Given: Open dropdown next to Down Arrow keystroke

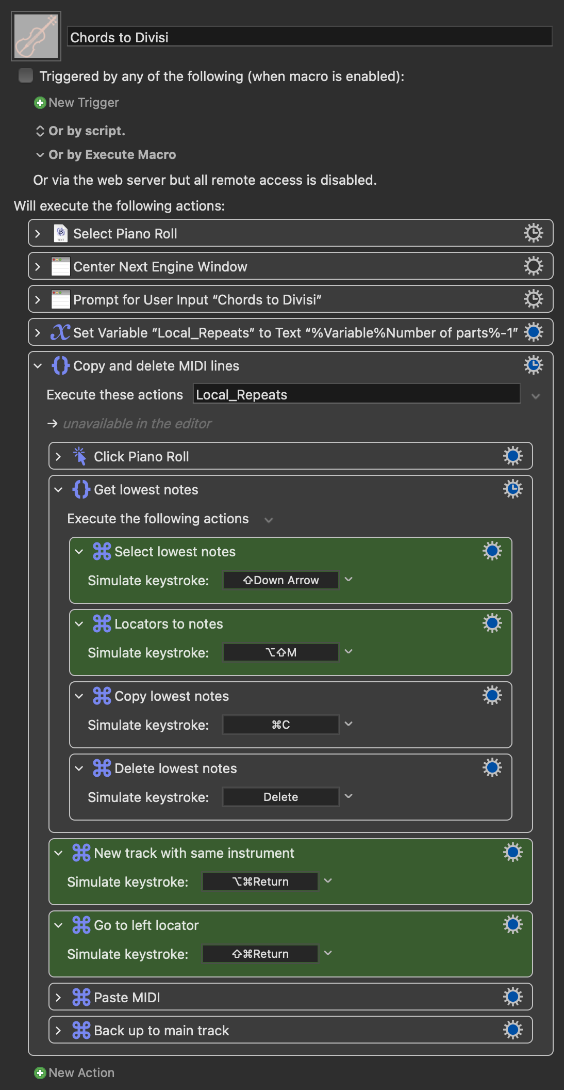Looking at the screenshot, I should (349, 580).
